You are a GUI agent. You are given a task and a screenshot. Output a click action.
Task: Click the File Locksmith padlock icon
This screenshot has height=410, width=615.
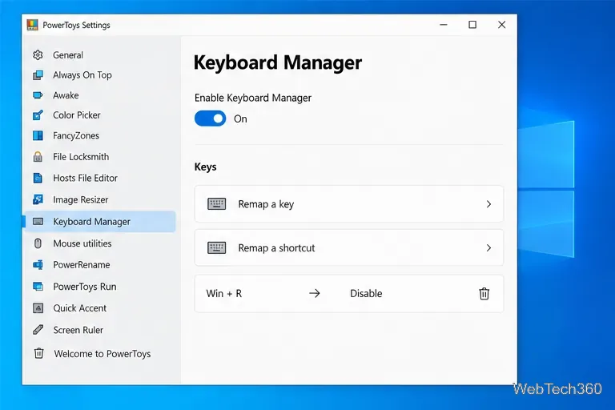38,156
